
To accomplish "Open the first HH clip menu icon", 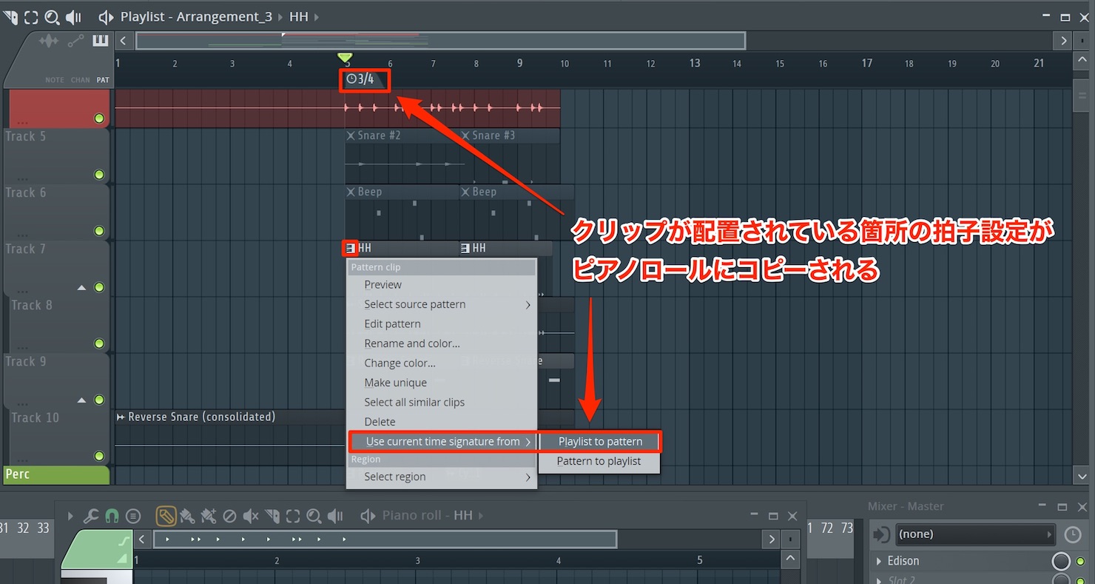I will (x=350, y=248).
